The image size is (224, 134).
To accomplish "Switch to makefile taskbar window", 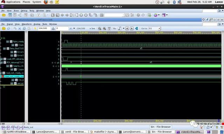I will pos(103,132).
